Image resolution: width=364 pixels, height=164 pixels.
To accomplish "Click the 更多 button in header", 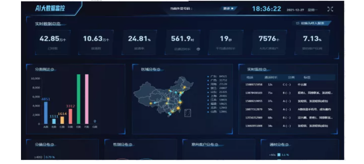I will coord(229,8).
